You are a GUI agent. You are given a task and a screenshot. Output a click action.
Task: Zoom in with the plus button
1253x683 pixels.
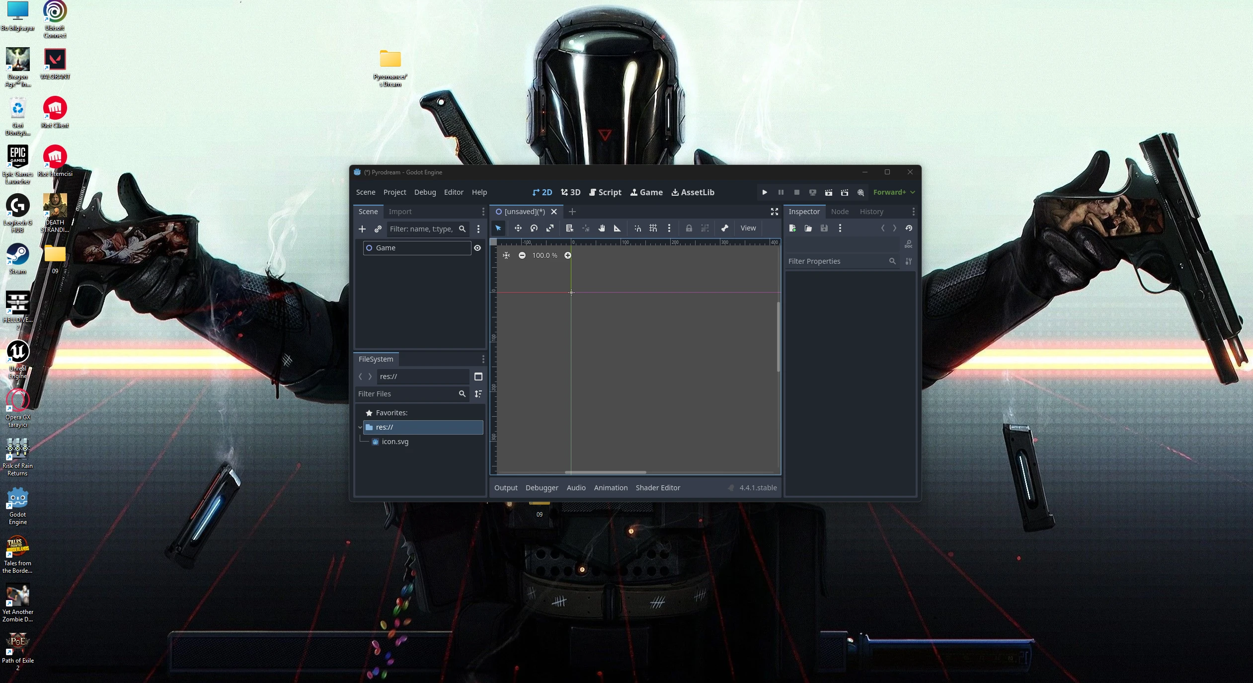(568, 255)
